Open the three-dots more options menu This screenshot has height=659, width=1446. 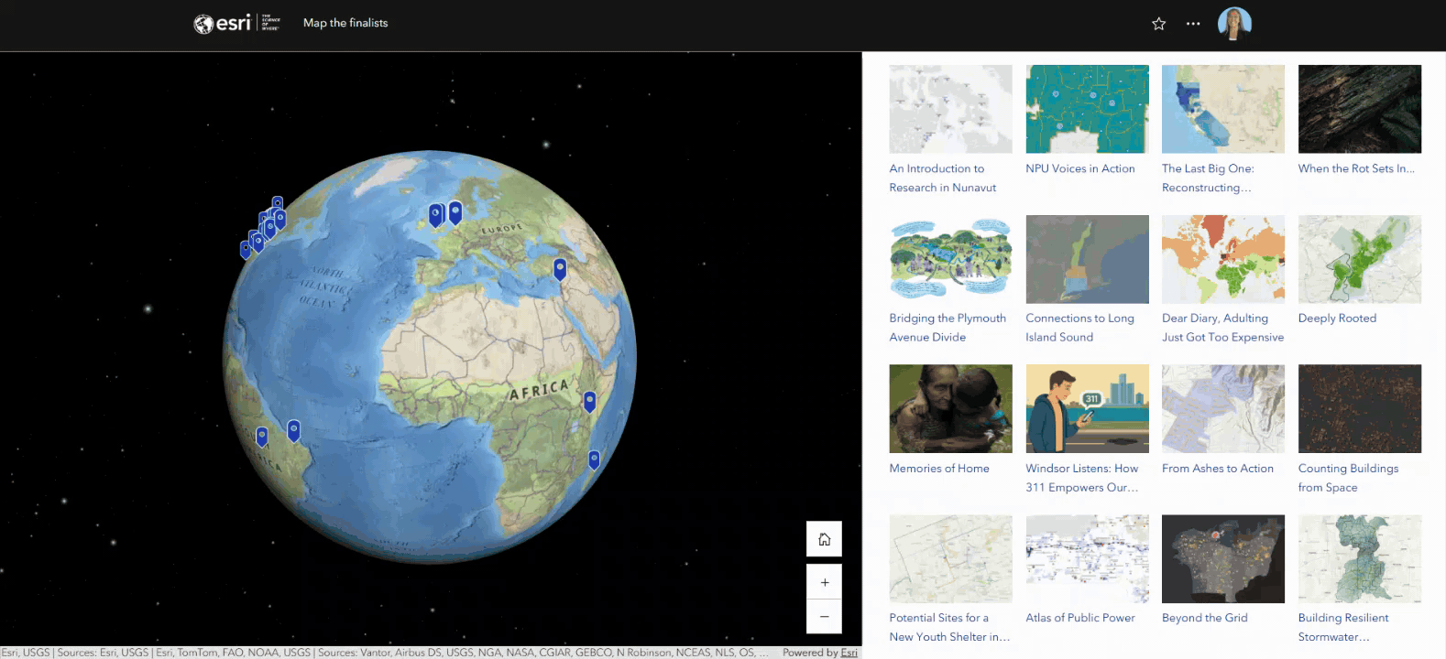pyautogui.click(x=1192, y=24)
